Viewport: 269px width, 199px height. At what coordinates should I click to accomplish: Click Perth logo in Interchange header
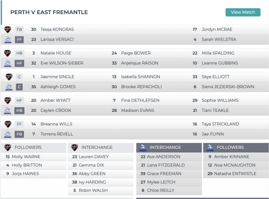click(74, 147)
